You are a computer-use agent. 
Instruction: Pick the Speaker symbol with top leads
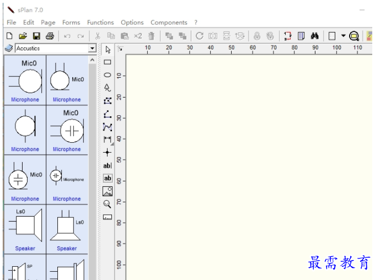click(x=67, y=229)
